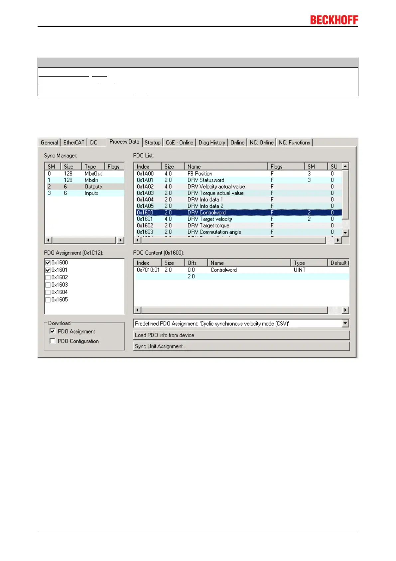Select DRV Info data 1 row
This screenshot has height=561, width=396.
pos(238,200)
